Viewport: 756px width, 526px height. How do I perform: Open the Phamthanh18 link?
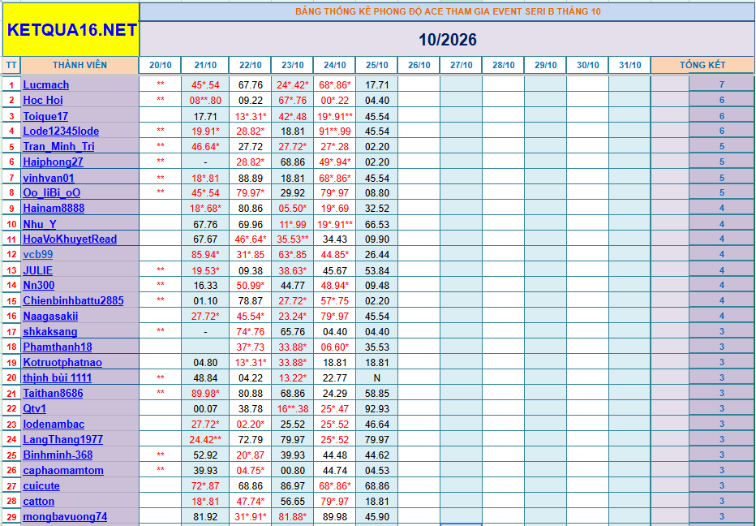tap(58, 347)
